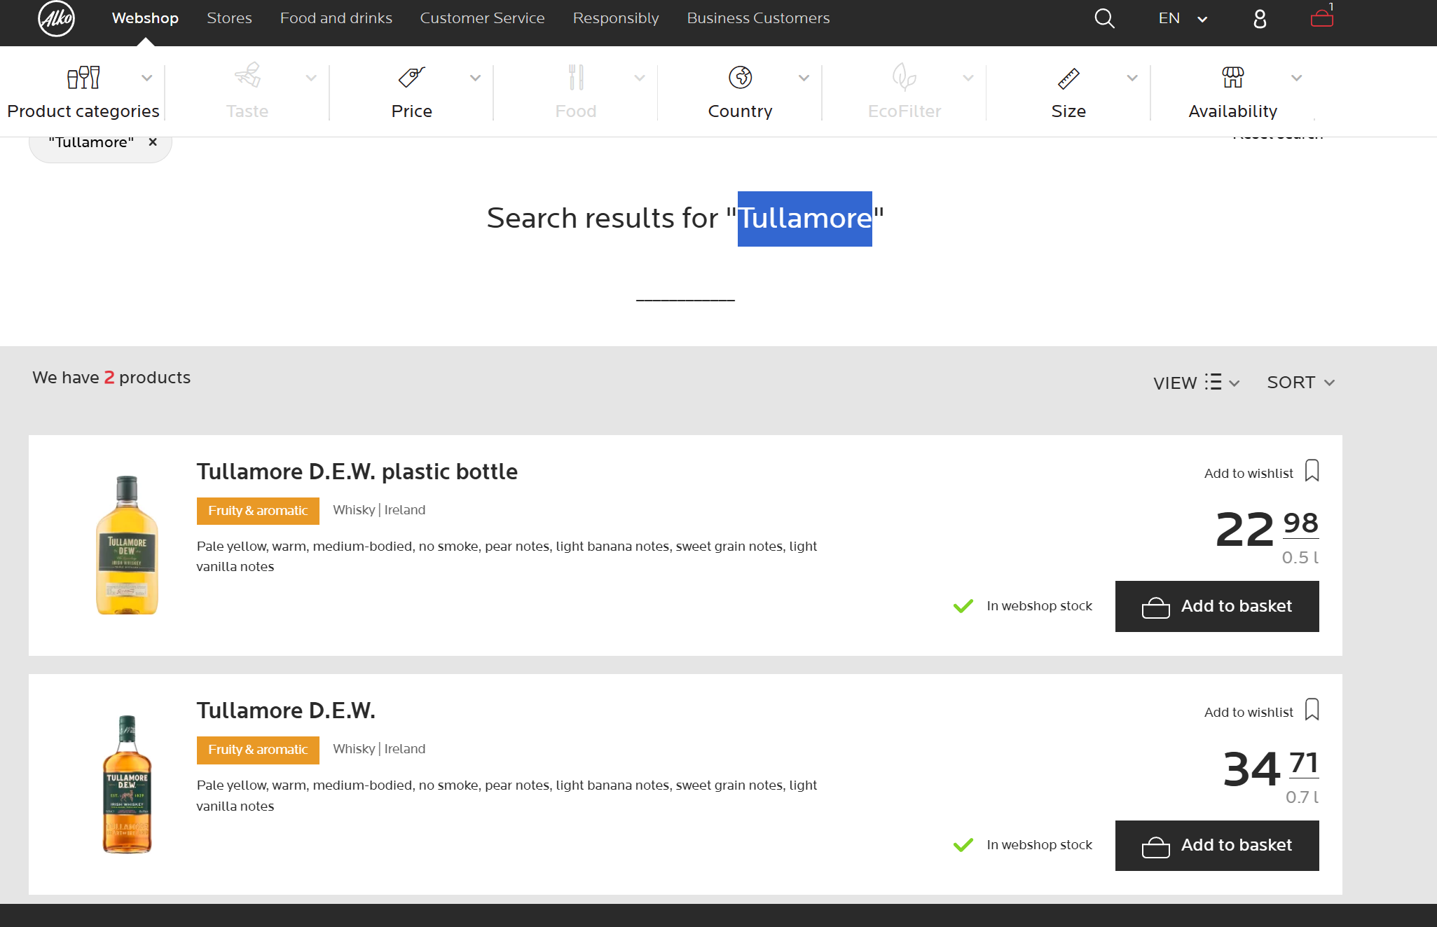Click the Alko logo icon
This screenshot has width=1437, height=927.
[56, 19]
